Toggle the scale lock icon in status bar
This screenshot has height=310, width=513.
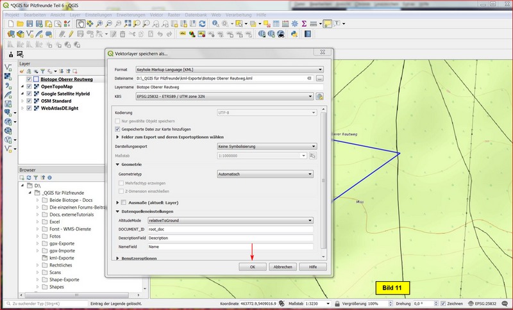337,304
